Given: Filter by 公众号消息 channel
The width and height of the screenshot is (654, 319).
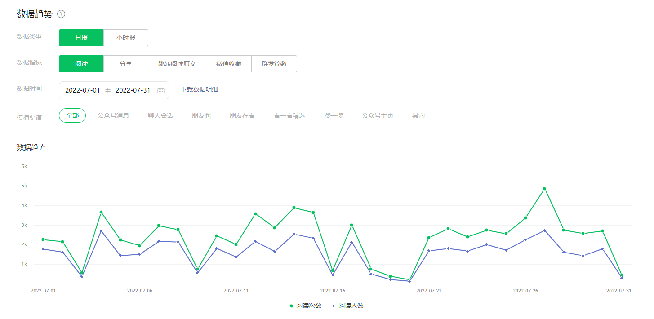Looking at the screenshot, I should click(x=113, y=115).
